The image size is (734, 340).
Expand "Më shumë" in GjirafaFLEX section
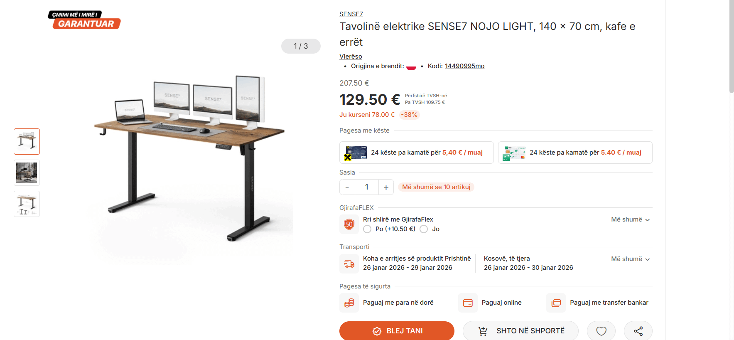click(x=630, y=219)
